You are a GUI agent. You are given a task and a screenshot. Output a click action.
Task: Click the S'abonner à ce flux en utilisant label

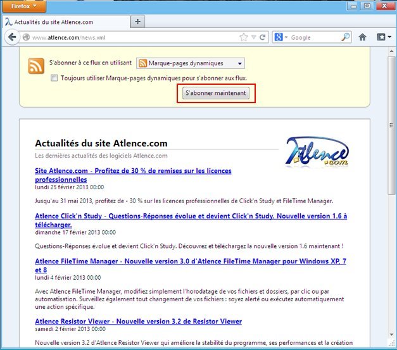(91, 63)
